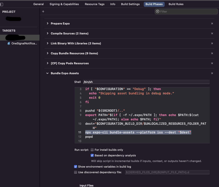Screen dimensions: 219x187
Task: Select the OneSignalNotifica... target
Action: (24, 43)
